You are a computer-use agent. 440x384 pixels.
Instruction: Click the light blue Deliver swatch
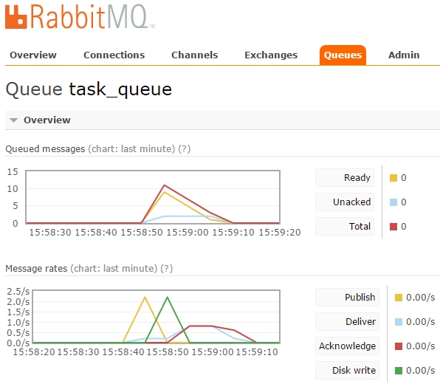pos(399,322)
